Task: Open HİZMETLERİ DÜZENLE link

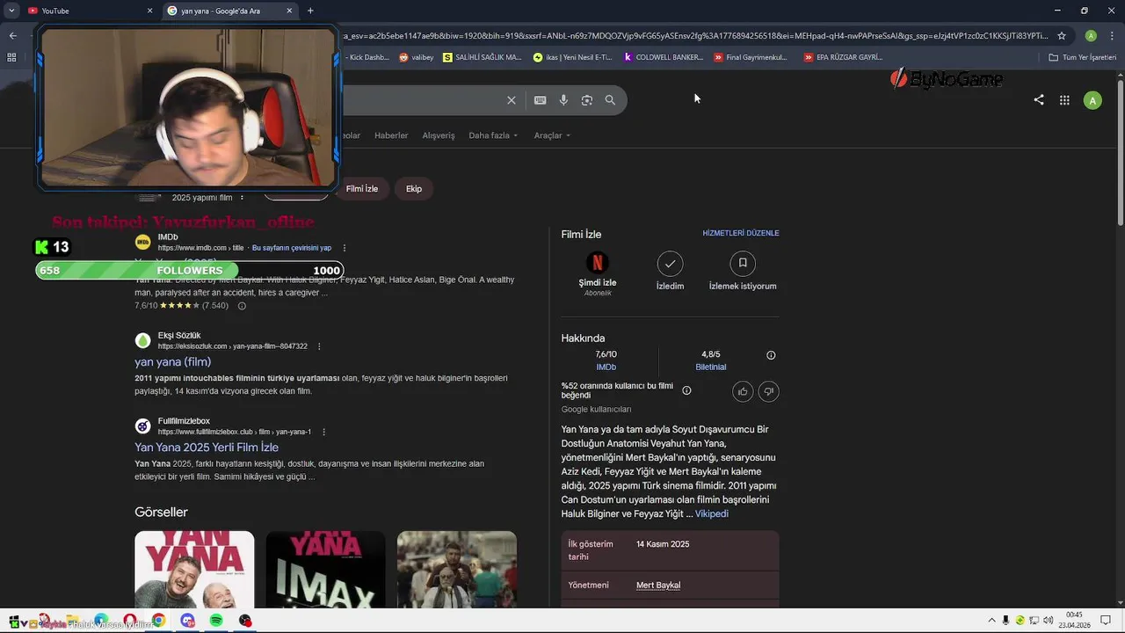Action: point(741,233)
